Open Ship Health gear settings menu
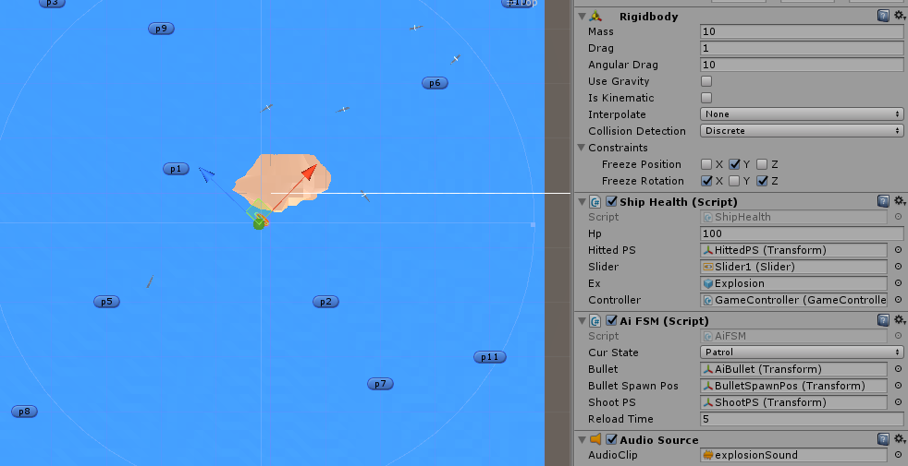Image resolution: width=908 pixels, height=466 pixels. (900, 201)
